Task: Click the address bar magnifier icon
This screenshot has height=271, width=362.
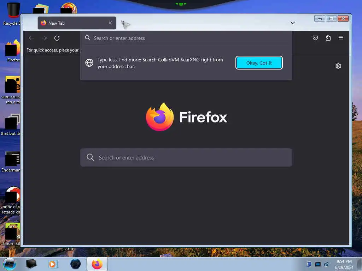Action: point(88,38)
